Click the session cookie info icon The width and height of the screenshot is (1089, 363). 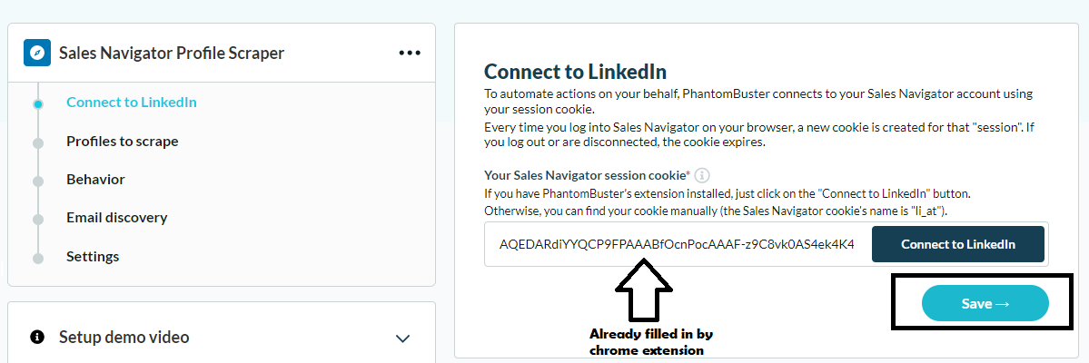point(702,175)
